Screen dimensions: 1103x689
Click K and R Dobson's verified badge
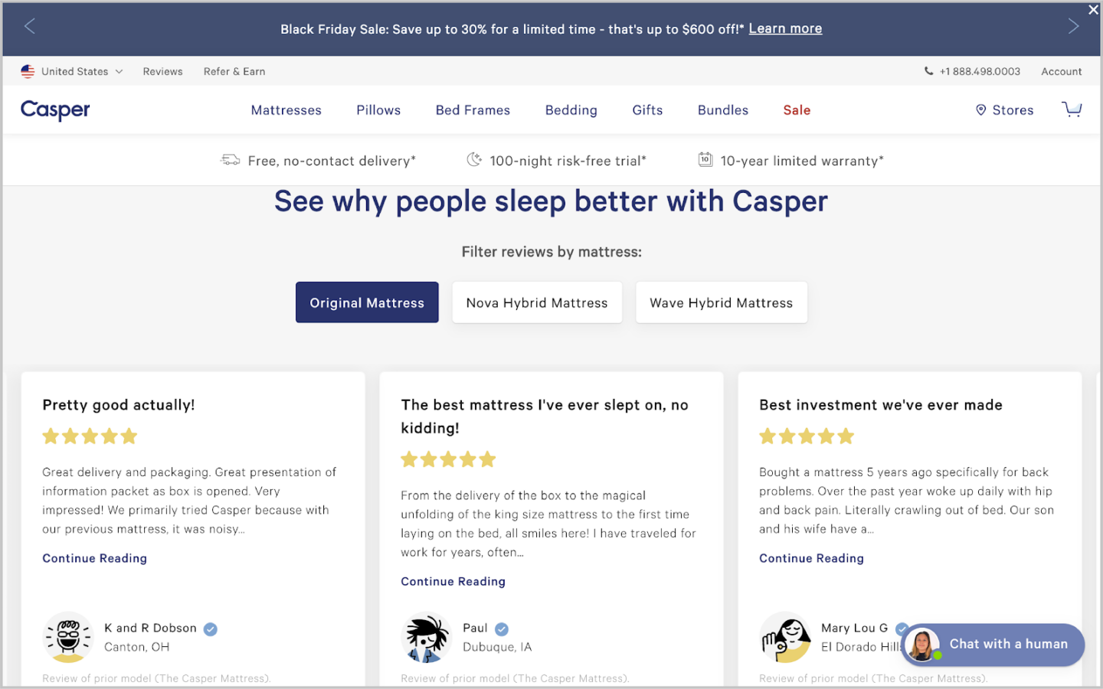tap(211, 629)
